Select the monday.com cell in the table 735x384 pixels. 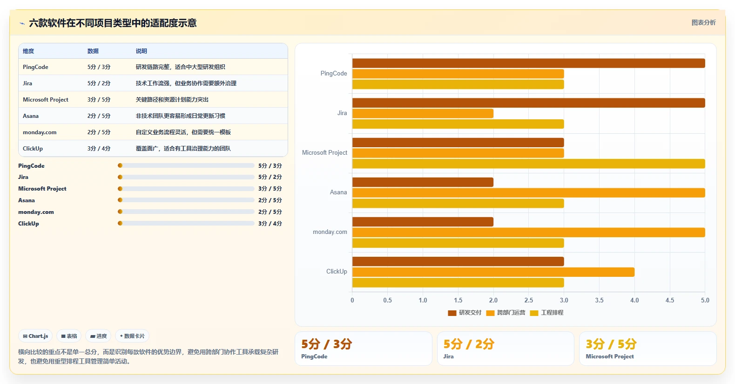(40, 132)
